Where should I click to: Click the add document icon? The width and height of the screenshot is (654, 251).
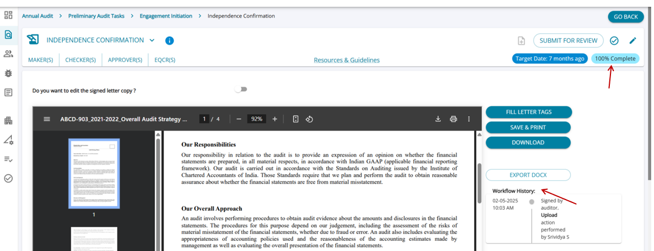pyautogui.click(x=521, y=41)
